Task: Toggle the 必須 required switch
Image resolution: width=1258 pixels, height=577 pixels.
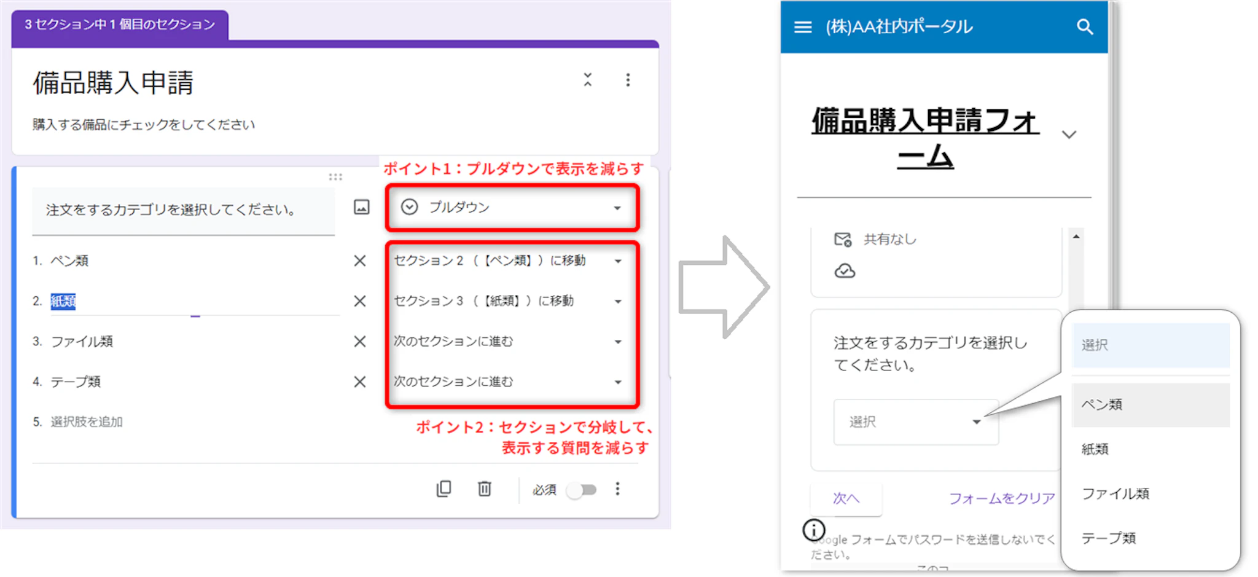Action: tap(581, 490)
